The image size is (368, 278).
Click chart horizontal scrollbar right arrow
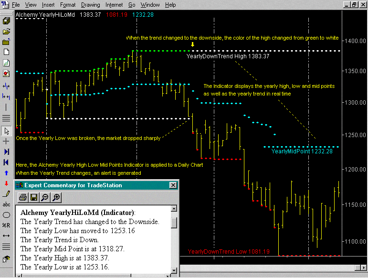(x=364, y=267)
